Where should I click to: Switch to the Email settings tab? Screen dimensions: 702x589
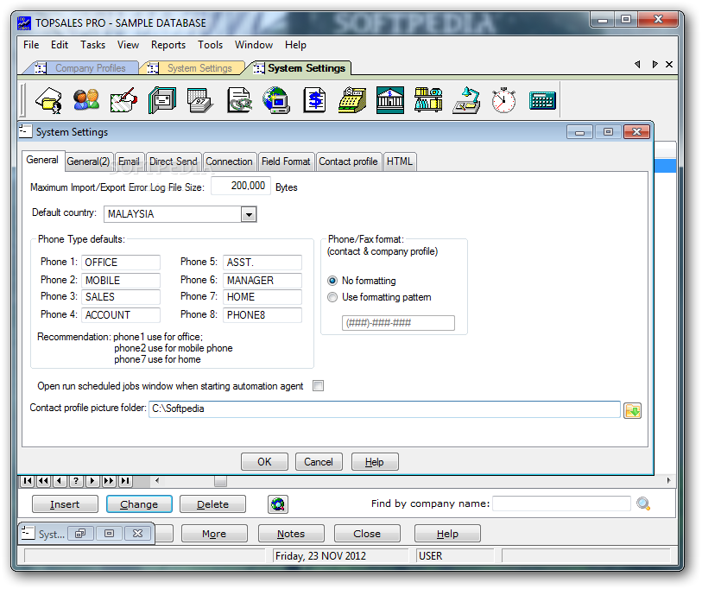coord(129,161)
